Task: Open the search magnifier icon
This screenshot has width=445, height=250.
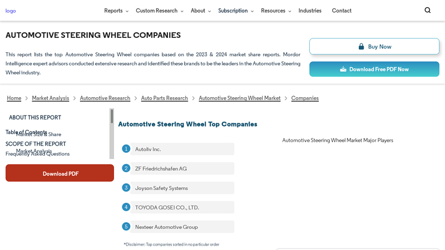Action: (427, 10)
